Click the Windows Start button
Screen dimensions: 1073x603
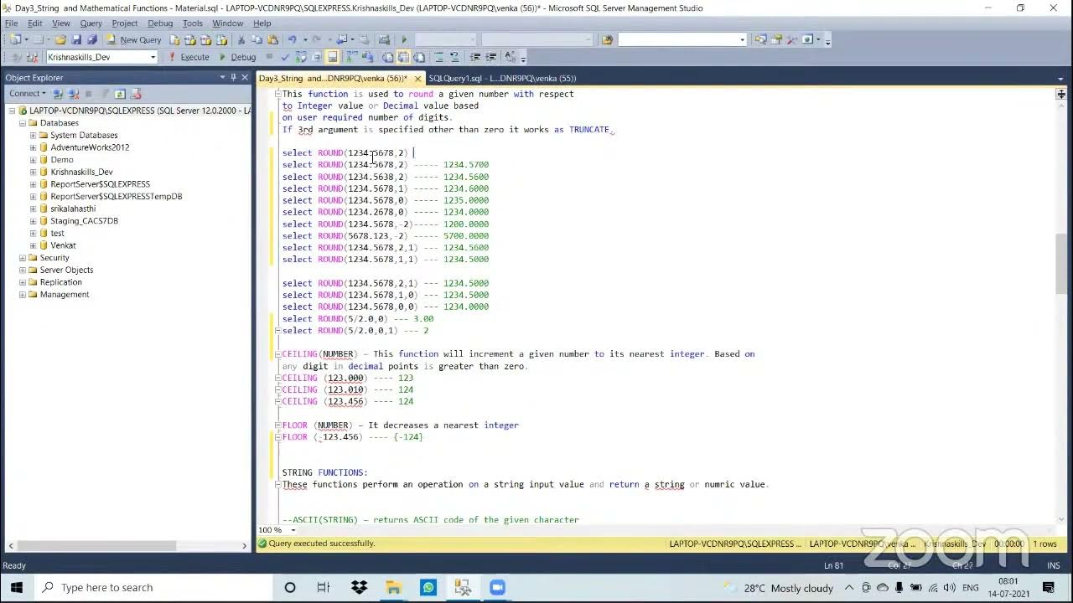click(x=17, y=587)
